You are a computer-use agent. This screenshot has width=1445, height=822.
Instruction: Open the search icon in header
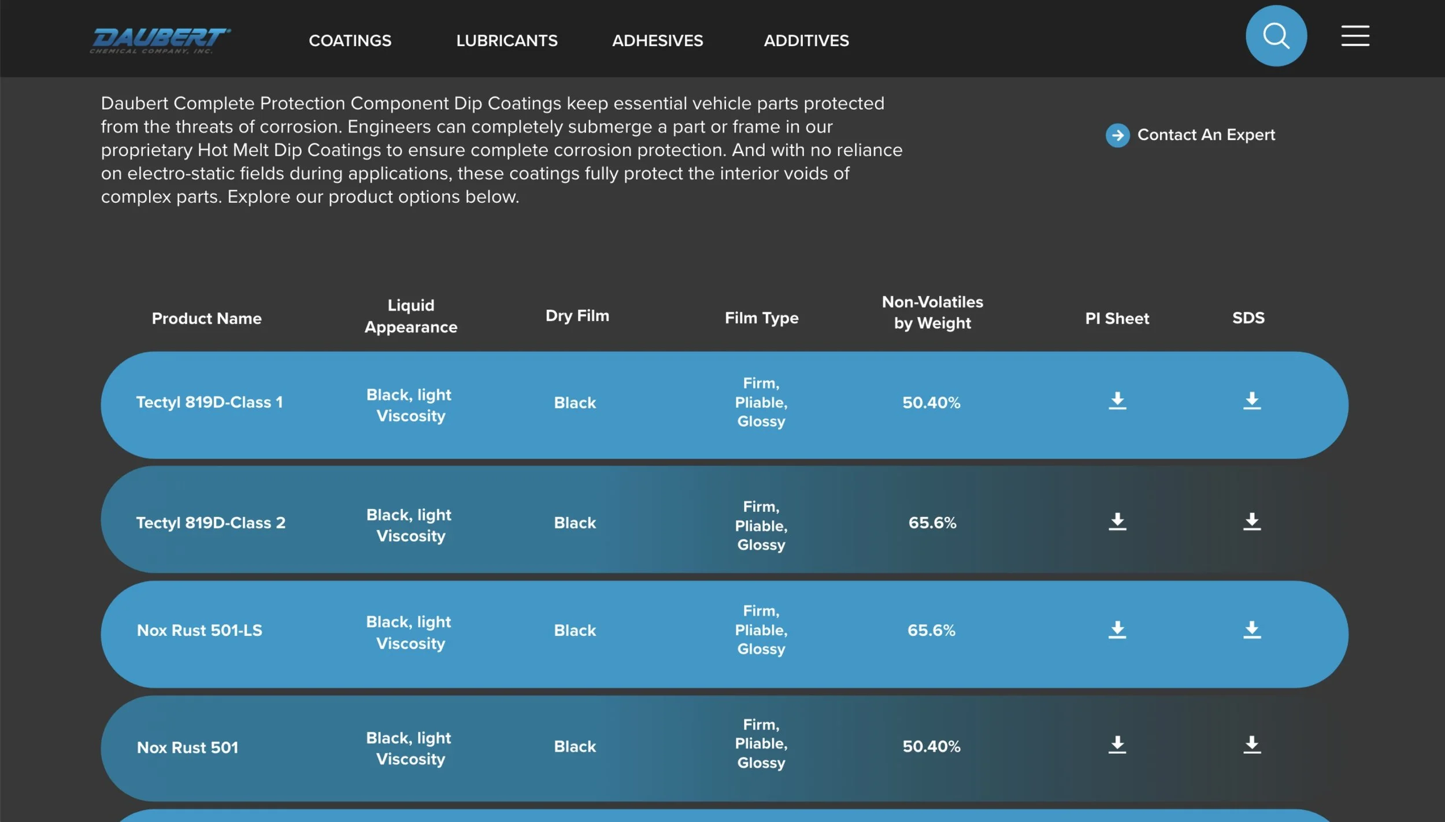tap(1276, 36)
